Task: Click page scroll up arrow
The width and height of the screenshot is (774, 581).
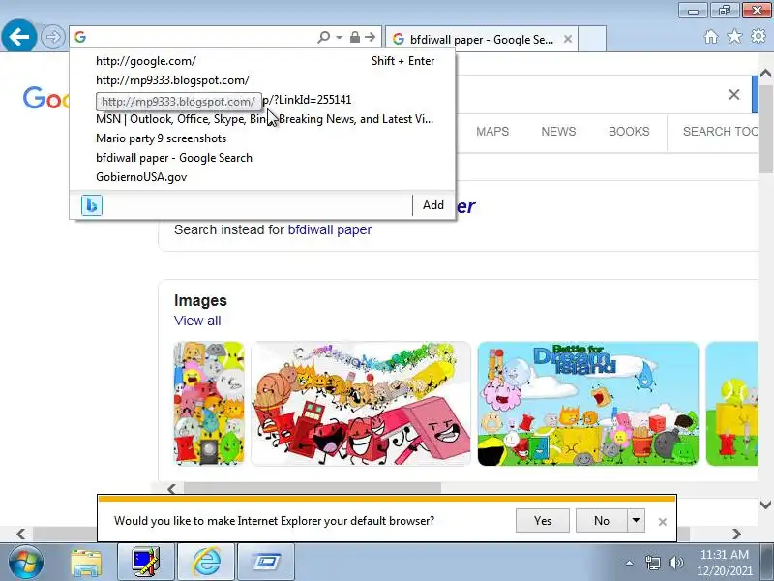Action: [765, 74]
